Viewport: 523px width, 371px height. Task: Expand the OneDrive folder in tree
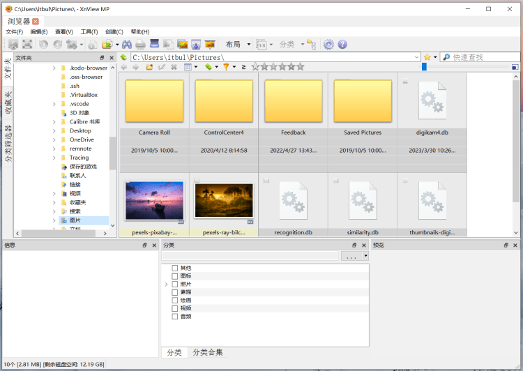pos(54,139)
